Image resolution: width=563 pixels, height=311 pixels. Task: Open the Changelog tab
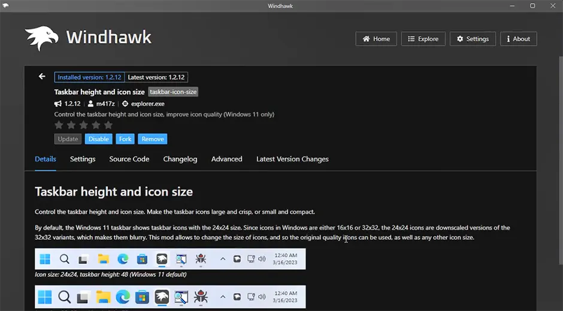[x=180, y=159]
